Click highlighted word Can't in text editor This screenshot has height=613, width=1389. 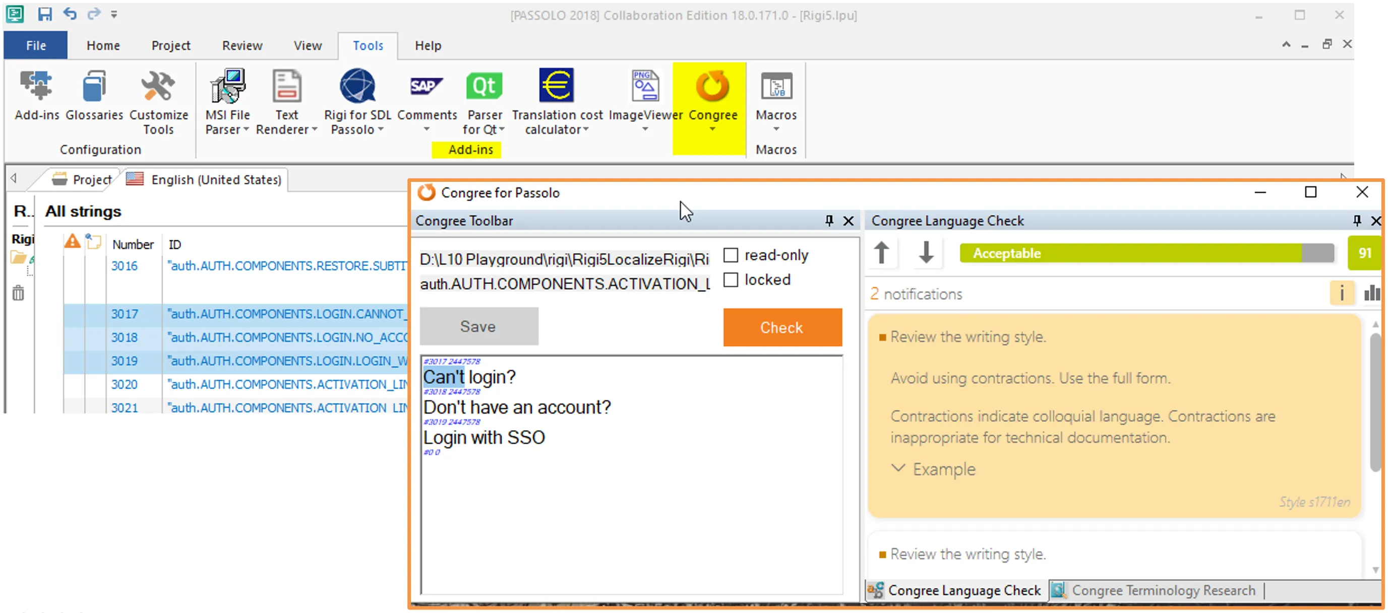443,377
